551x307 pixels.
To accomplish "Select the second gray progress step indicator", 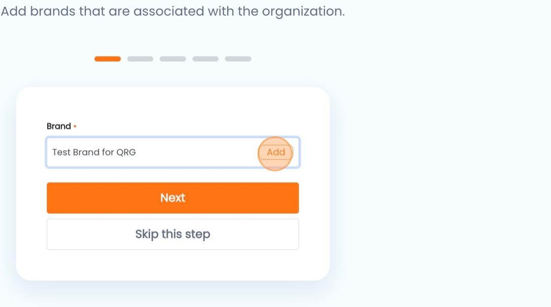I will click(140, 59).
